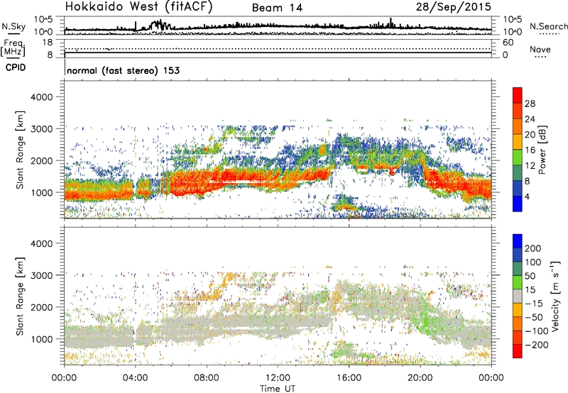Image resolution: width=568 pixels, height=393 pixels.
Task: Select the '200' Velocity colorbar label
Action: click(x=533, y=248)
